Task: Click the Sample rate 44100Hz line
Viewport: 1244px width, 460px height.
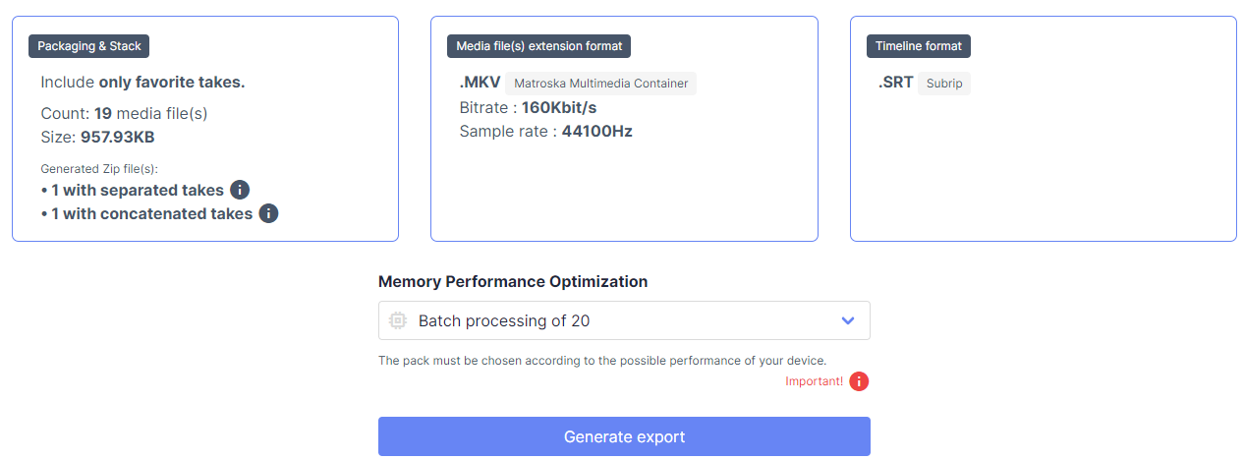Action: (545, 131)
